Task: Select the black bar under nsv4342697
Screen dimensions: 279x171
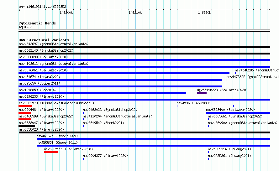Action: pos(144,47)
